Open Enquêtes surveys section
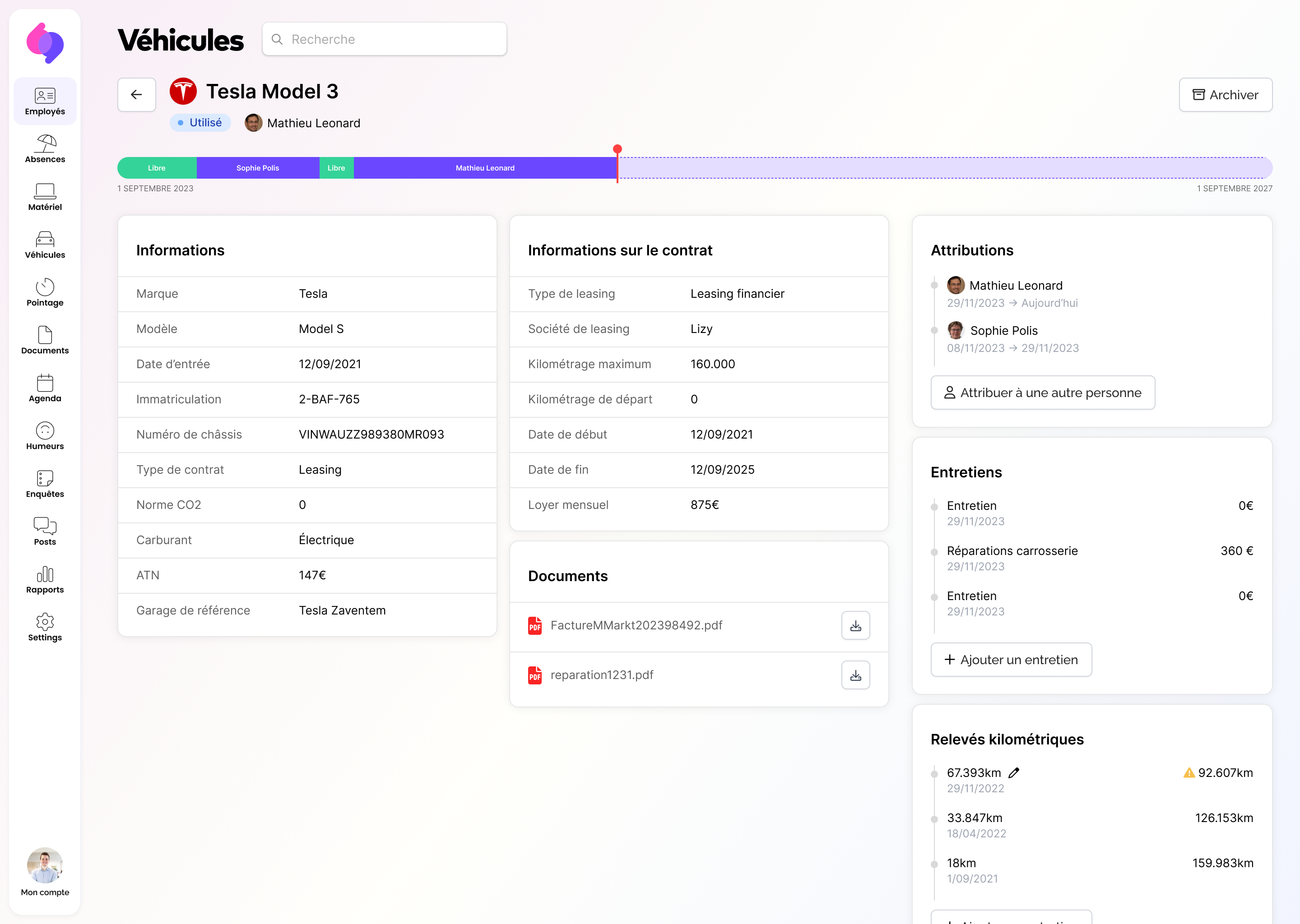 click(x=45, y=484)
